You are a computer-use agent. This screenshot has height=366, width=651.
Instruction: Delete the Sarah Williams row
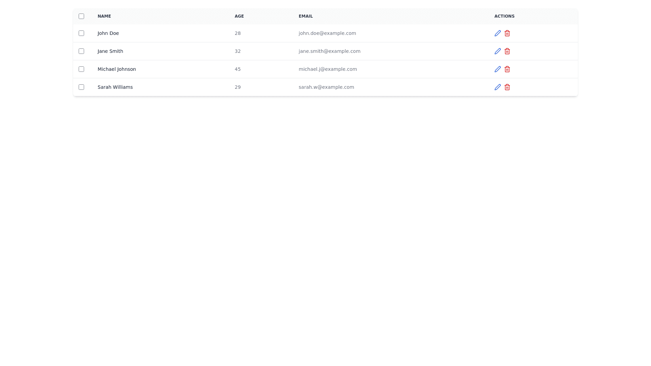(x=507, y=87)
